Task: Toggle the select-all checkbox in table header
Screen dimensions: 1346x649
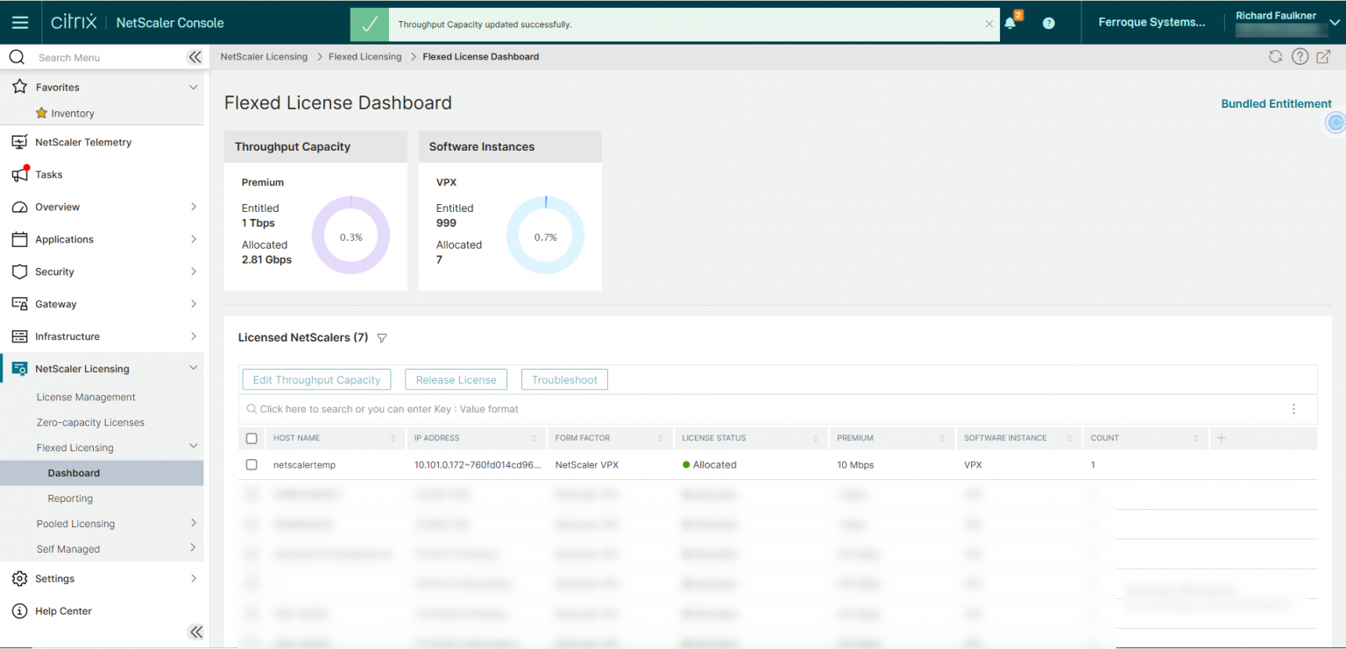Action: tap(251, 438)
